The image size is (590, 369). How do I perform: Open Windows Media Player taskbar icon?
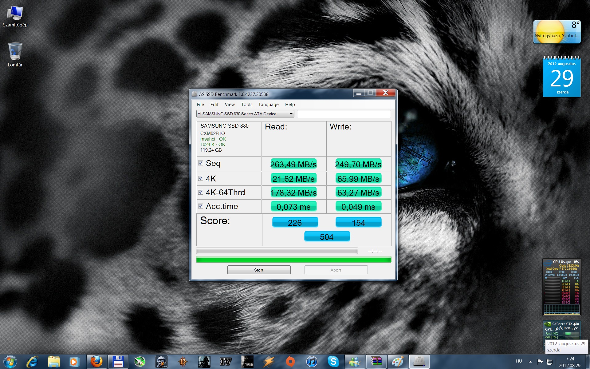click(74, 362)
